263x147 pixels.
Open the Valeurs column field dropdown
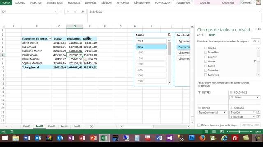257,97
